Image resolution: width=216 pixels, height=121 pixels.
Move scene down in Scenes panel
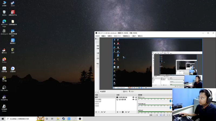pyautogui.click(x=104, y=112)
